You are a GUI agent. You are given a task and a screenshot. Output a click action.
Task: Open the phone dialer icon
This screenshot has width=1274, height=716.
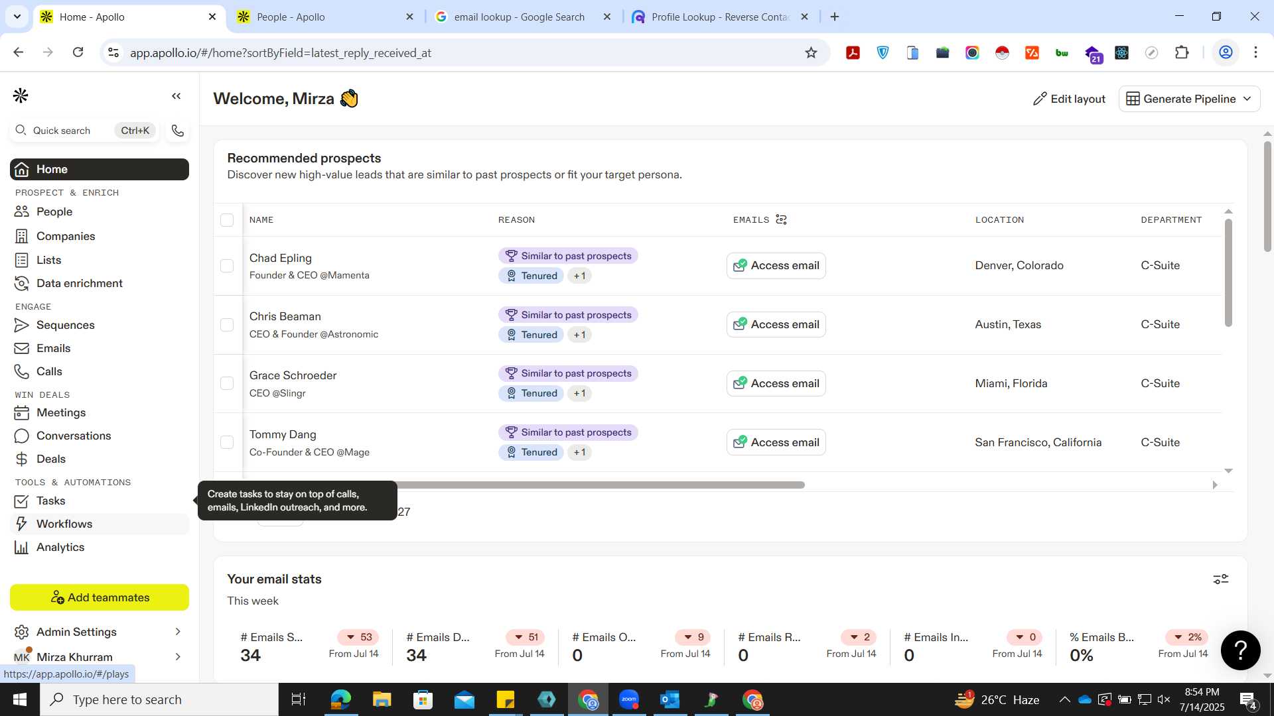[177, 131]
